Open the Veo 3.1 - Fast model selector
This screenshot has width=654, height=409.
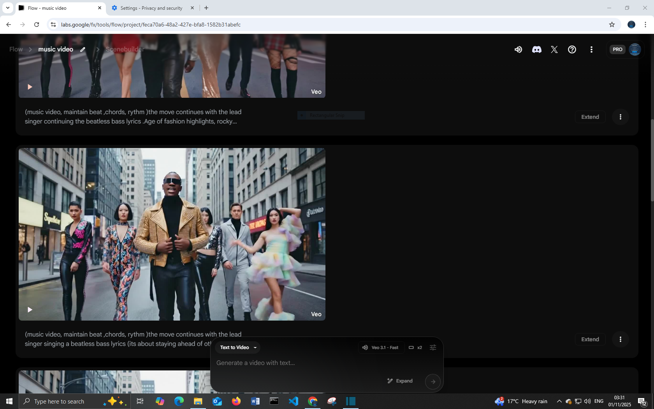(380, 347)
